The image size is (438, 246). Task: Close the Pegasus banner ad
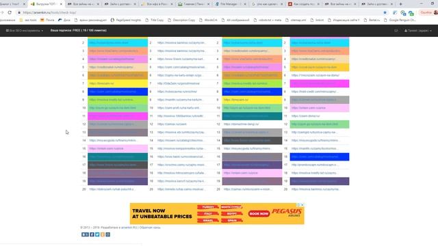point(302,205)
